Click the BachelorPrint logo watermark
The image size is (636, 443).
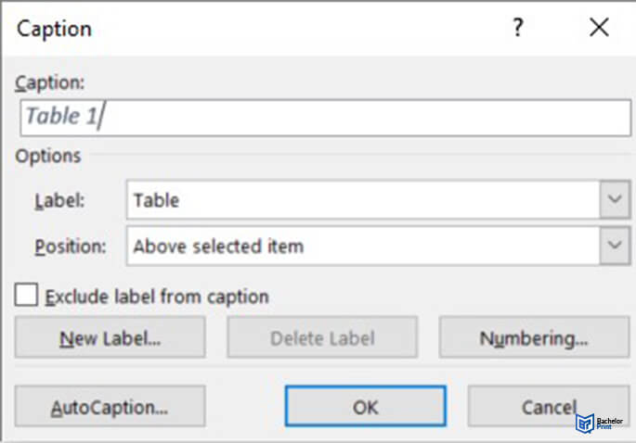pyautogui.click(x=599, y=424)
